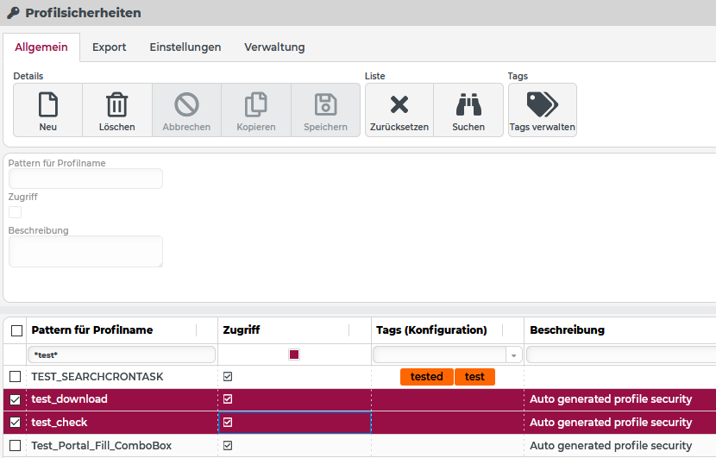Open the Tags (Konfiguration) filter dropdown

[514, 355]
